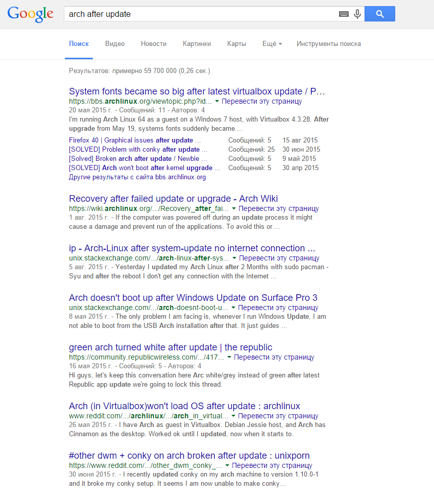Screen dimensions: 434x497
Task: Open '#other dwm + conky on arch broken' result
Action: click(189, 456)
